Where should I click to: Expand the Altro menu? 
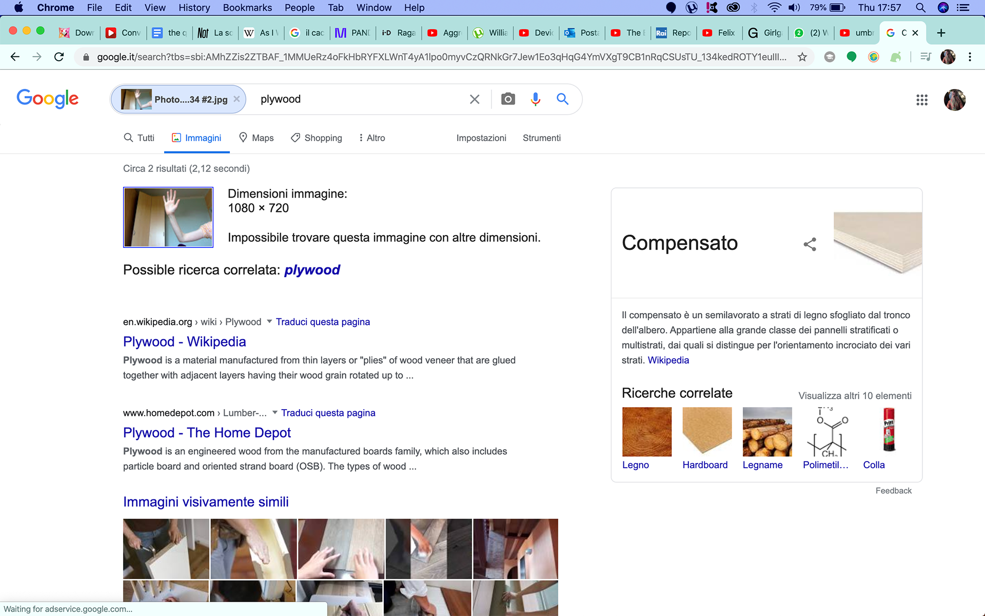point(372,138)
